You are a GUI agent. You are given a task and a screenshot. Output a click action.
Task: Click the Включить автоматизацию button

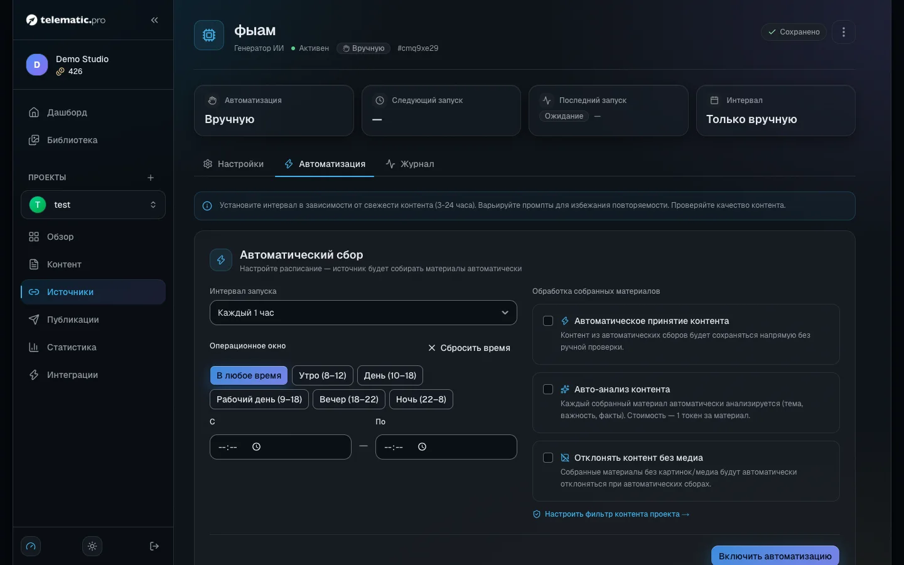pos(775,556)
